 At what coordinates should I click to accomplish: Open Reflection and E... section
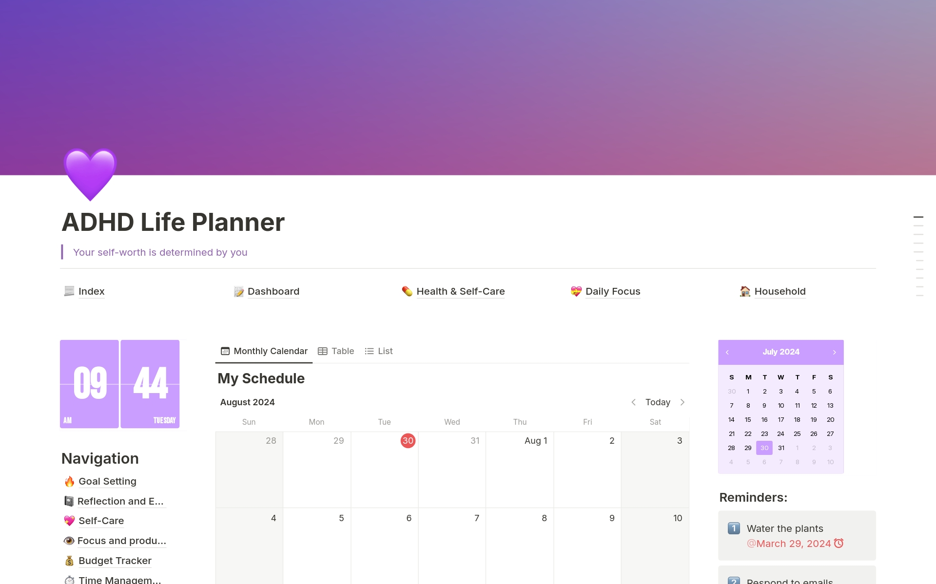point(113,501)
